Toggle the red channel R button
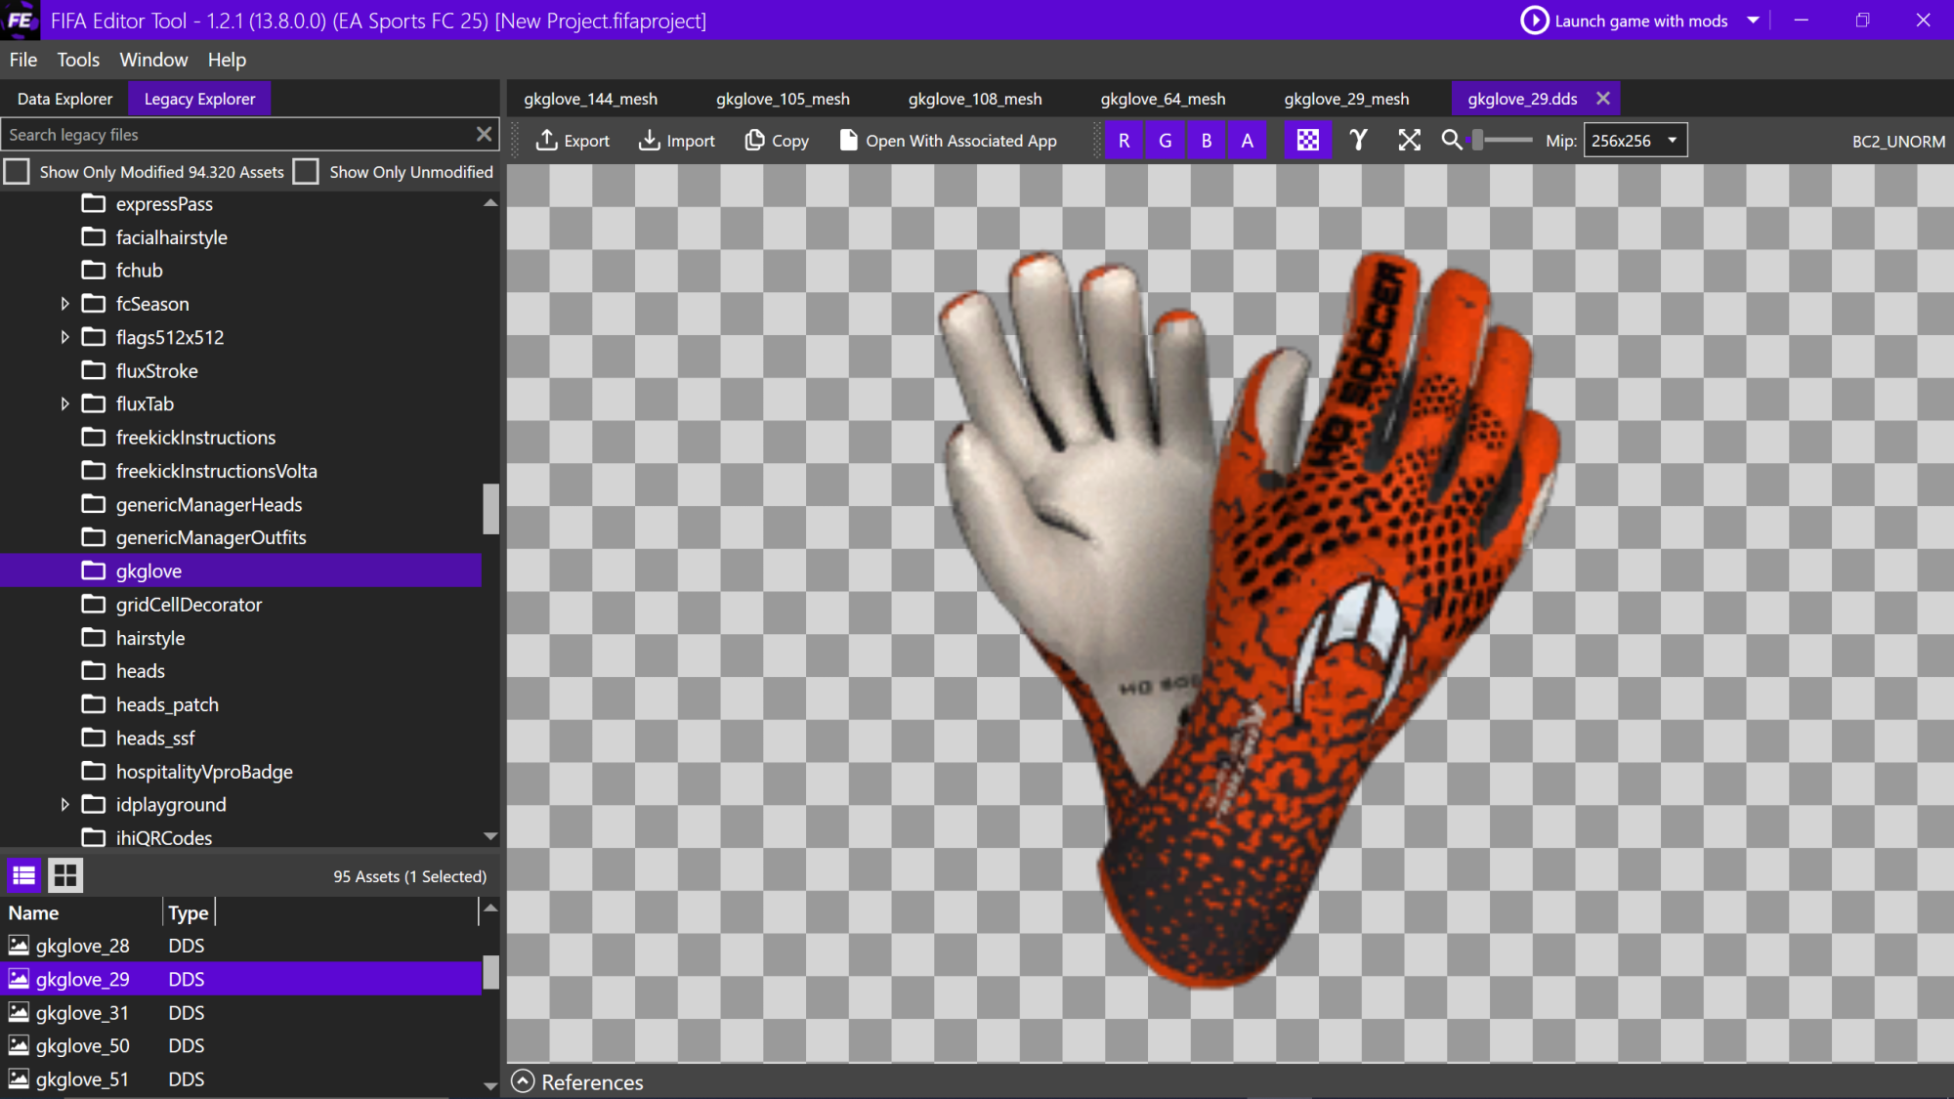This screenshot has height=1099, width=1954. click(x=1125, y=141)
